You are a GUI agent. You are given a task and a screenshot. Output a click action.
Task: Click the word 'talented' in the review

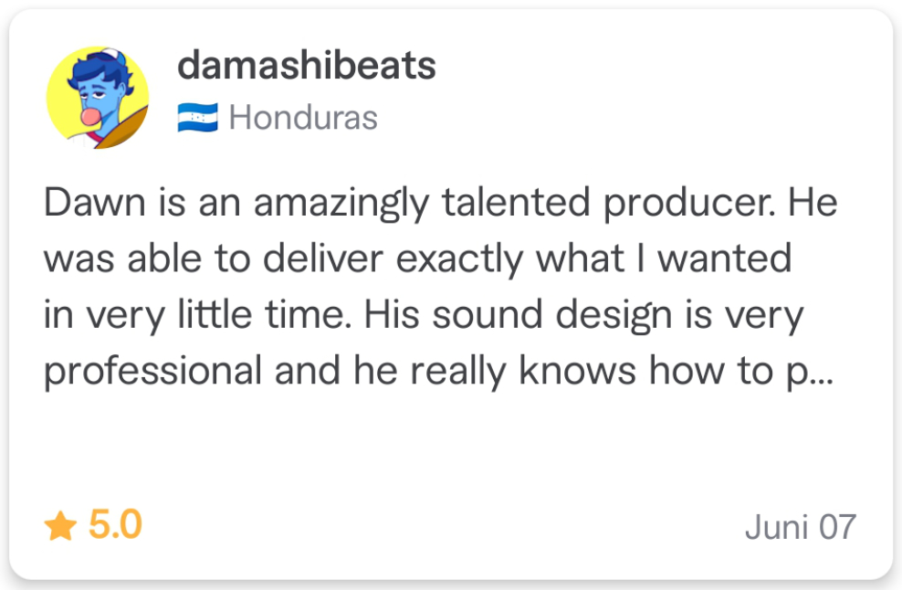click(516, 202)
